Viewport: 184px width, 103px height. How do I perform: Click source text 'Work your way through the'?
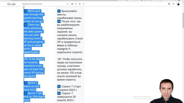[34, 13]
